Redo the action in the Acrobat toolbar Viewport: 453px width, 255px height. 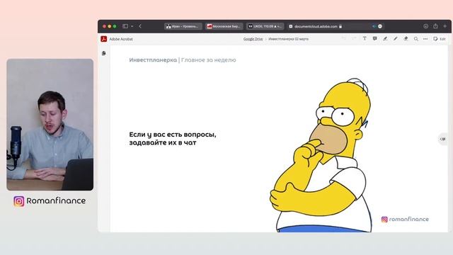(x=354, y=38)
